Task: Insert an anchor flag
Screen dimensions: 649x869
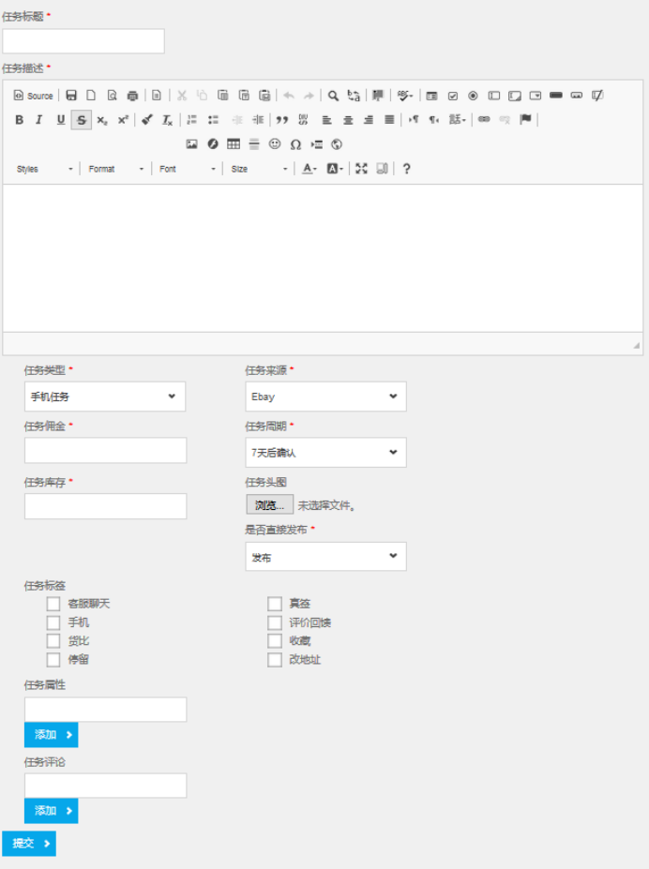Action: point(525,119)
